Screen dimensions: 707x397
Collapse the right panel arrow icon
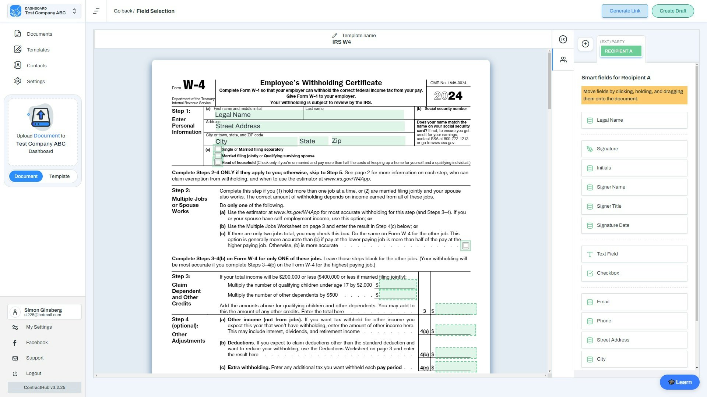pyautogui.click(x=563, y=39)
